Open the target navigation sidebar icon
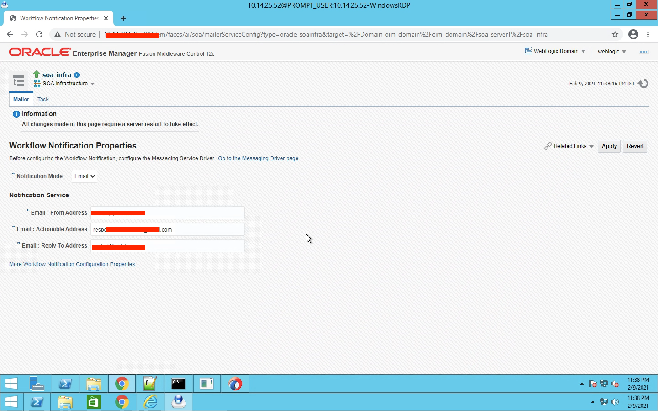Viewport: 658px width, 411px height. tap(18, 80)
